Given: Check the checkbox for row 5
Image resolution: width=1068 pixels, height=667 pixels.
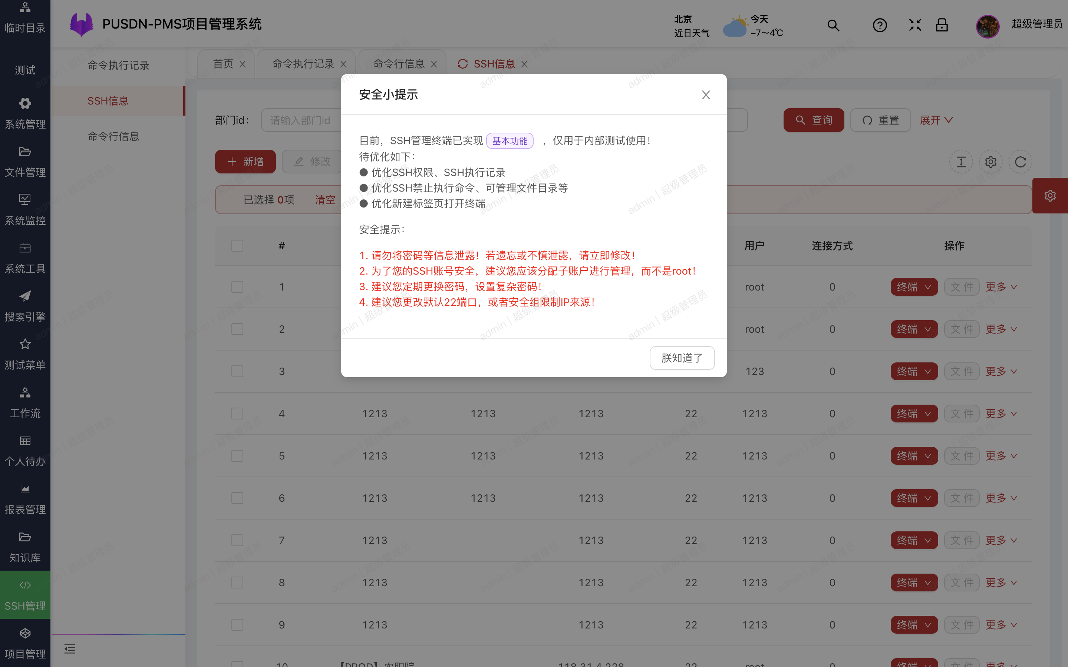Looking at the screenshot, I should (x=237, y=456).
